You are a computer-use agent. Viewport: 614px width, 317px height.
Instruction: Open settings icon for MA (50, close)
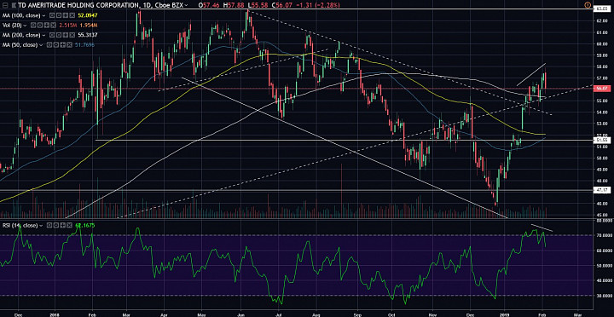pyautogui.click(x=56, y=45)
